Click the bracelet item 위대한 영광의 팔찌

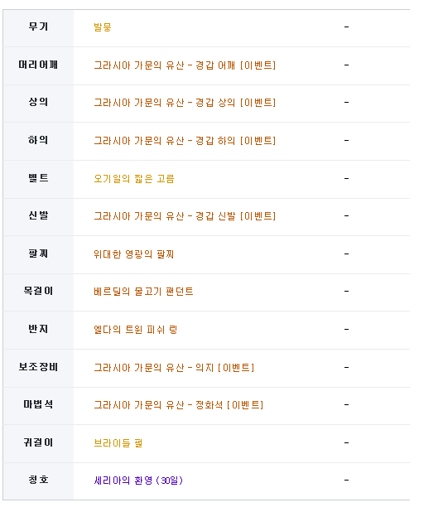pyautogui.click(x=134, y=254)
